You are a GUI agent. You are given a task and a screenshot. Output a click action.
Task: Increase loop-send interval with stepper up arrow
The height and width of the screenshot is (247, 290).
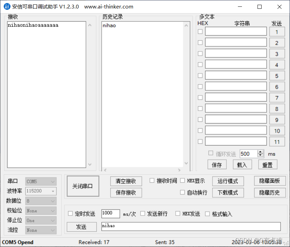[x=261, y=152]
